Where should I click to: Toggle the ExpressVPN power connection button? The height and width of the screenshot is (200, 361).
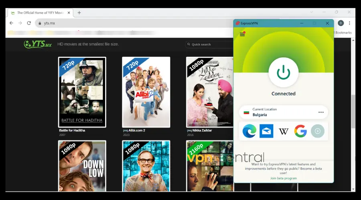284,72
